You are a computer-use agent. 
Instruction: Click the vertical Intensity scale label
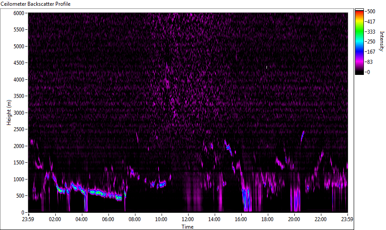coord(382,41)
